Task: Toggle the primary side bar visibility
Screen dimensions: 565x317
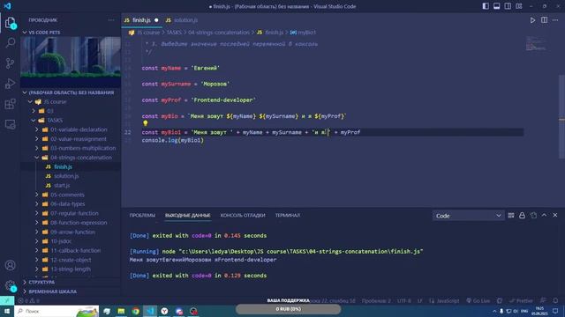Action: 486,6
